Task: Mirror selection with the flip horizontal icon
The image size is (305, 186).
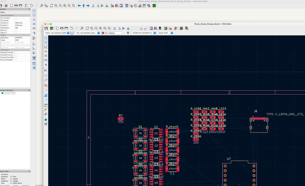Action: [128, 28]
